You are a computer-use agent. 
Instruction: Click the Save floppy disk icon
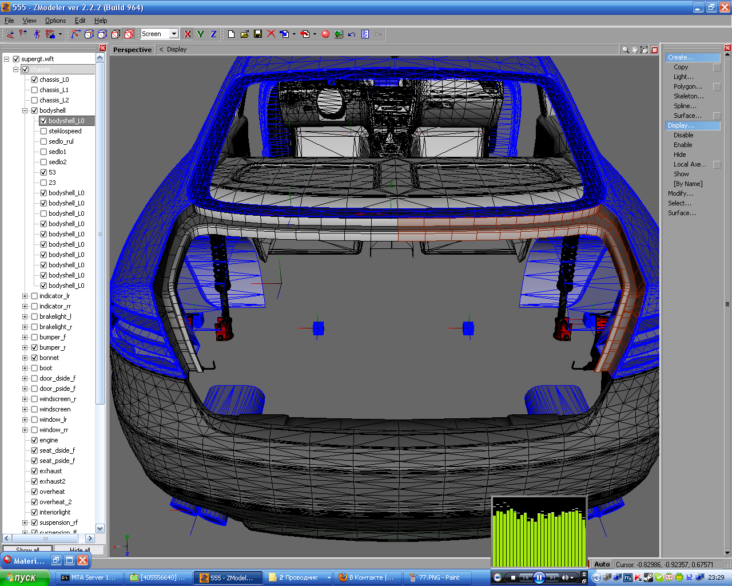click(x=258, y=34)
